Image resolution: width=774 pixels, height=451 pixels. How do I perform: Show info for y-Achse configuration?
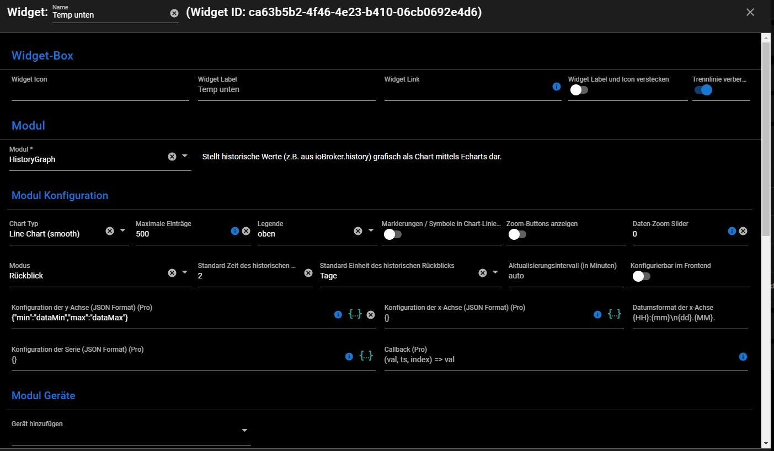(338, 315)
